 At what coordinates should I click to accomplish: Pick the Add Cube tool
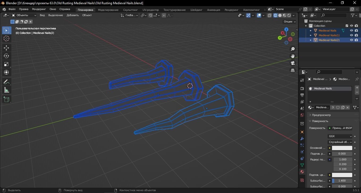tap(6, 100)
